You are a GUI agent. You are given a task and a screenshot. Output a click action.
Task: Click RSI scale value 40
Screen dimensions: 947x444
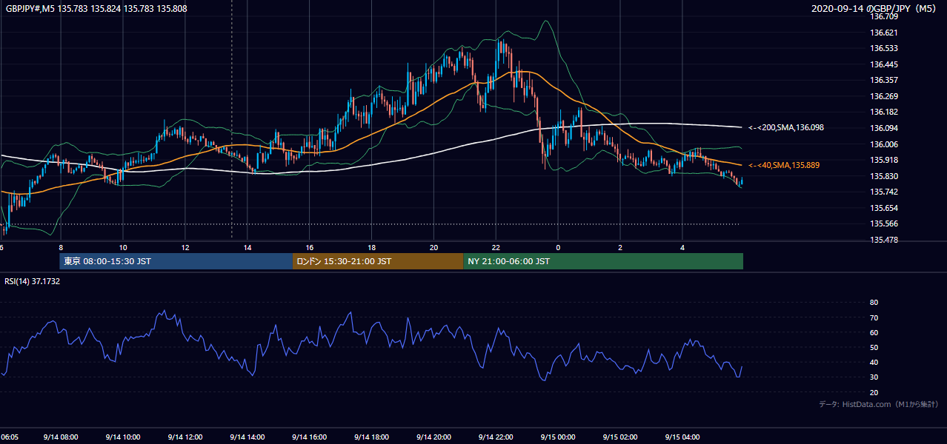point(874,363)
